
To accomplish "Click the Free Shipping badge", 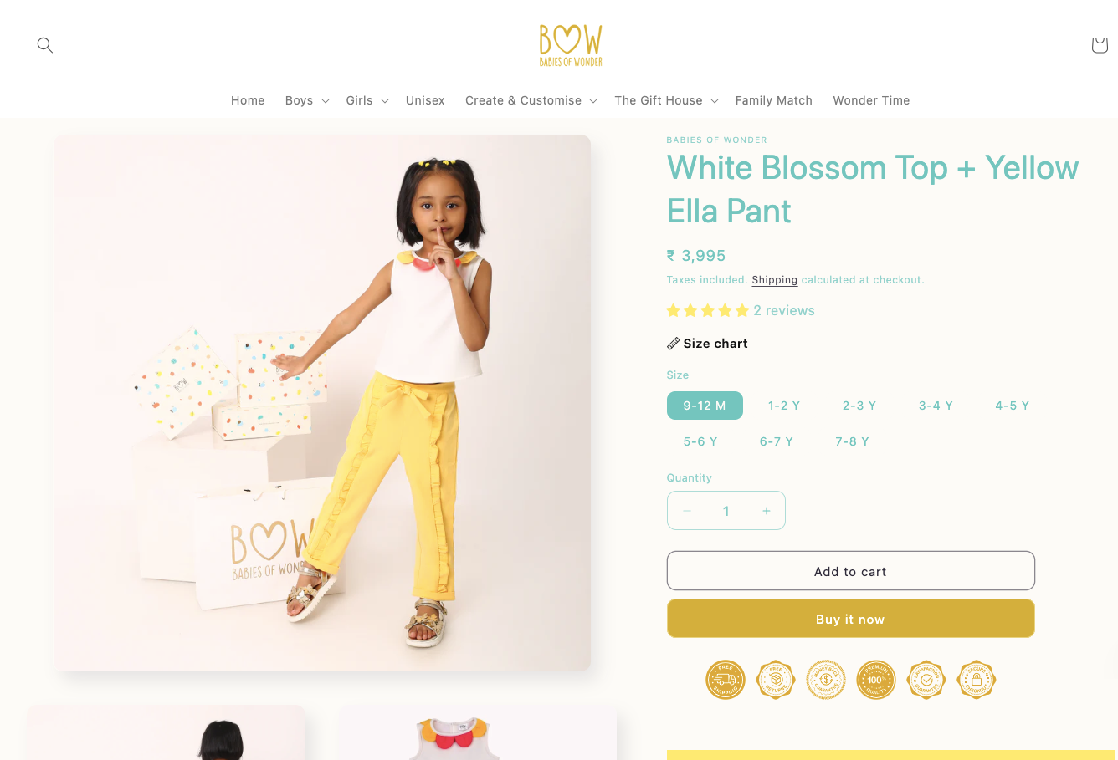I will coord(726,680).
